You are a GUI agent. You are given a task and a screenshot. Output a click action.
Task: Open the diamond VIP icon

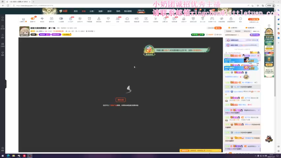click(108, 19)
